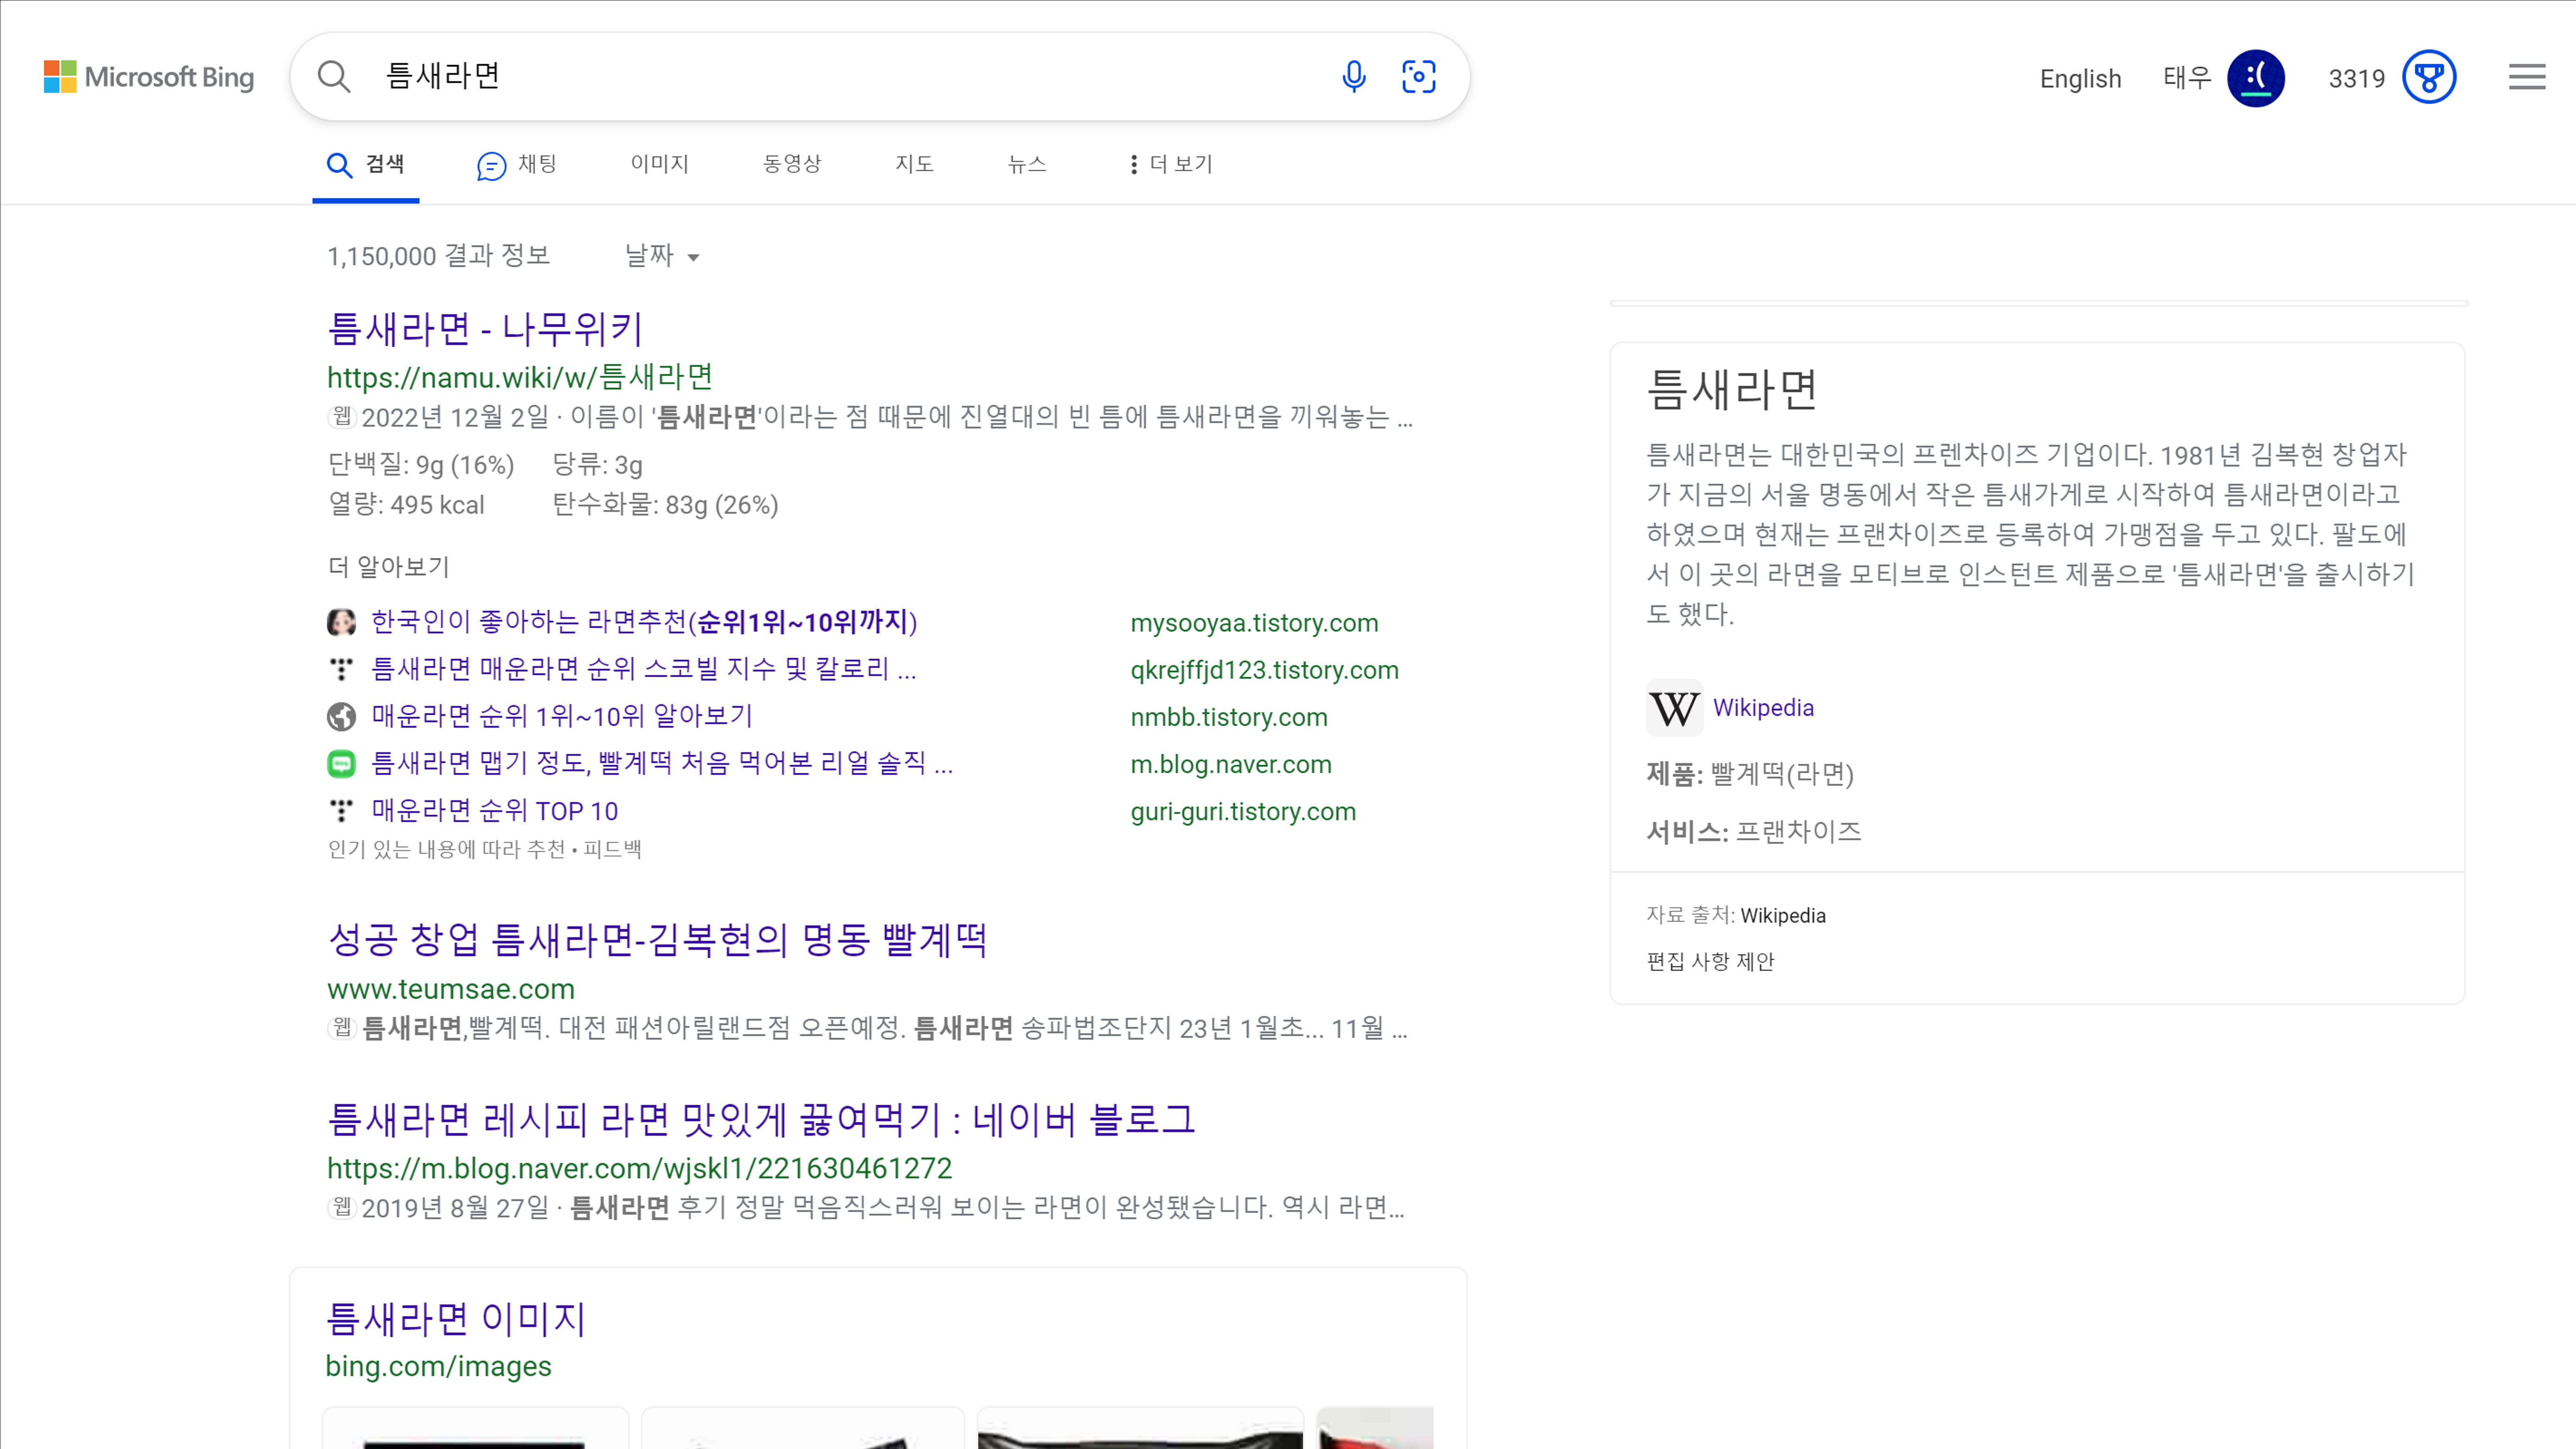Open the 틈새라면 이미지 heading
This screenshot has height=1449, width=2576.
pos(456,1318)
